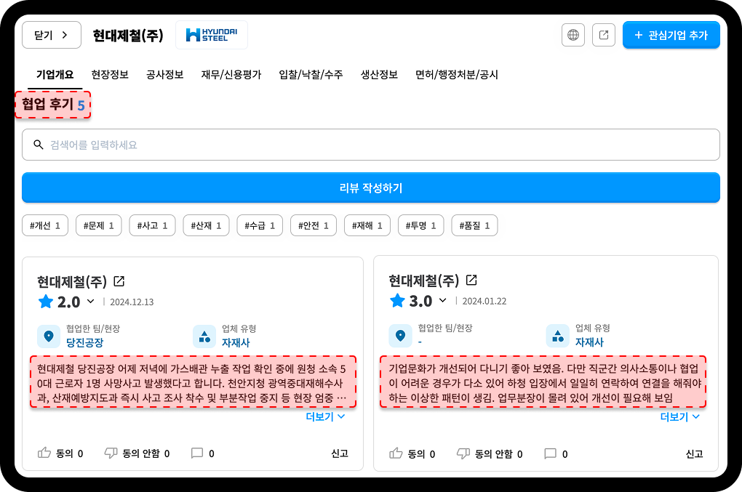The image size is (742, 492).
Task: Filter by #안전 tag
Action: (314, 225)
